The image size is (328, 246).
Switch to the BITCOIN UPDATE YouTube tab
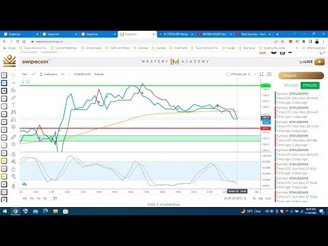215,34
